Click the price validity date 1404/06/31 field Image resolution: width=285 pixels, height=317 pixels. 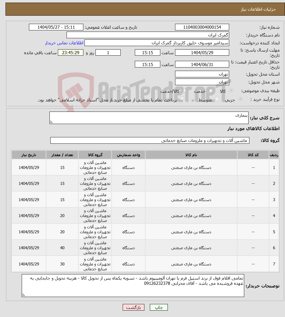(202, 64)
